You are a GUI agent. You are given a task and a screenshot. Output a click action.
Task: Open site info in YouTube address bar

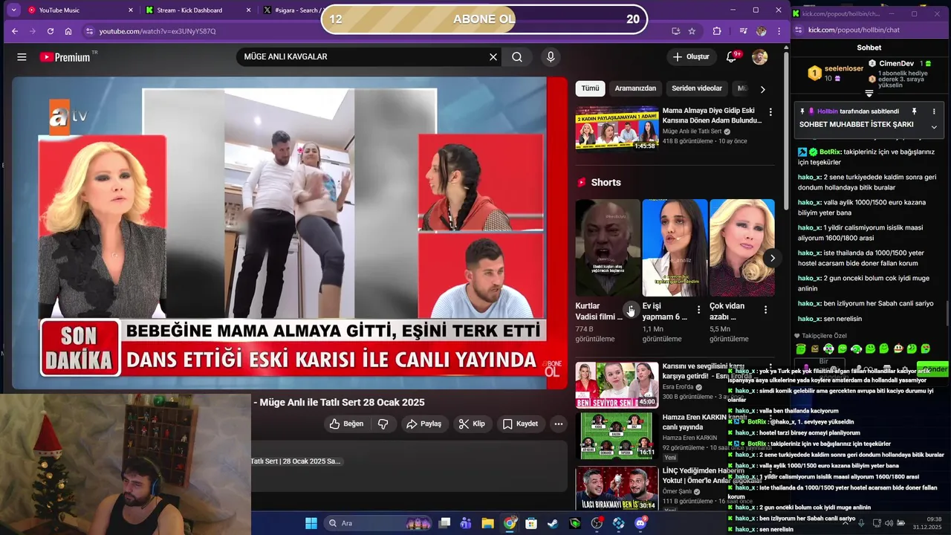pyautogui.click(x=89, y=31)
